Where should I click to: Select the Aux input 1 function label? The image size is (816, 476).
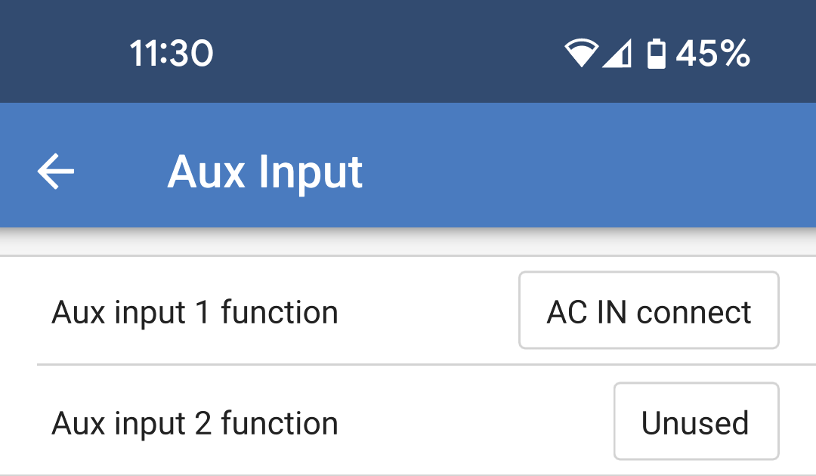pyautogui.click(x=195, y=312)
